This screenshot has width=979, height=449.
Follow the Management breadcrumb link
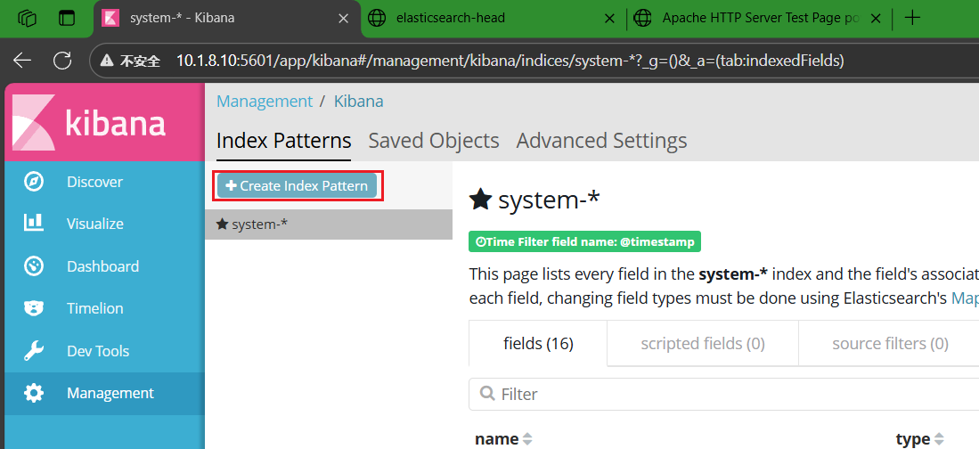[264, 102]
